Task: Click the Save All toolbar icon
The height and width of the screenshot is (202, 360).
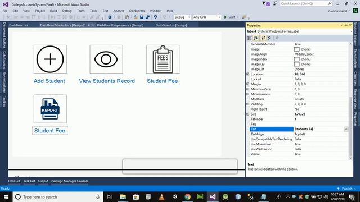Action: [147, 17]
